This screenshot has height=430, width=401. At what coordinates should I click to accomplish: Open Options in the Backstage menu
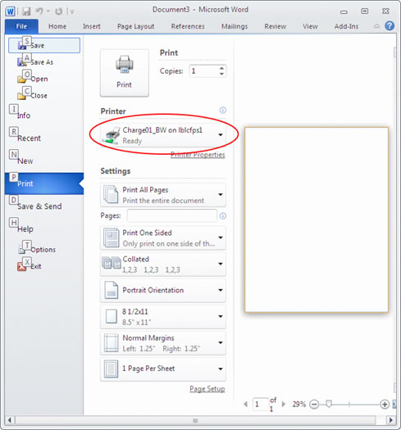tap(44, 250)
